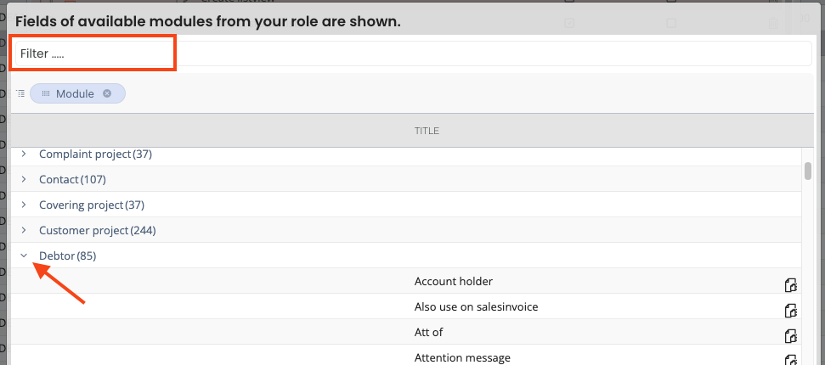Click the icon in the Att of row
The width and height of the screenshot is (825, 365).
[790, 335]
